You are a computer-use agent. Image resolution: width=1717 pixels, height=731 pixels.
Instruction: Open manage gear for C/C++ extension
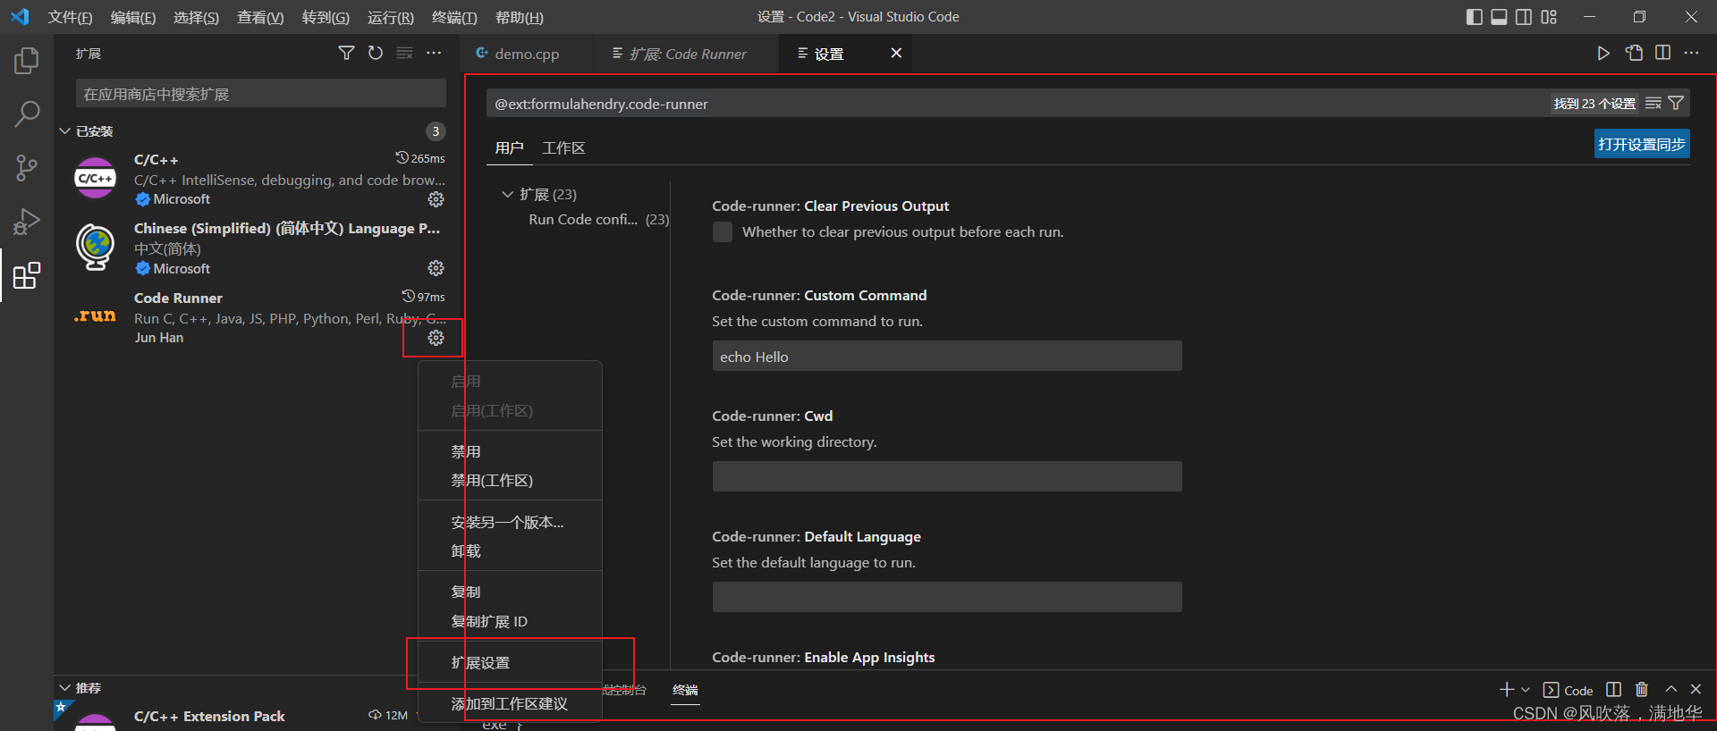436,199
